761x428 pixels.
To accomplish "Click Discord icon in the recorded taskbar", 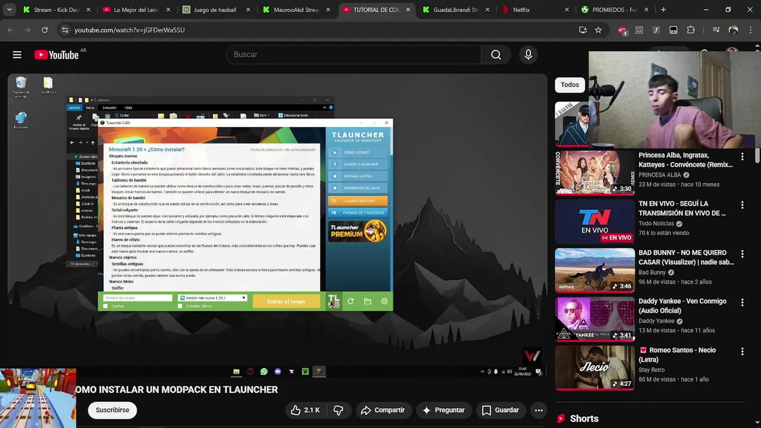I will (278, 372).
